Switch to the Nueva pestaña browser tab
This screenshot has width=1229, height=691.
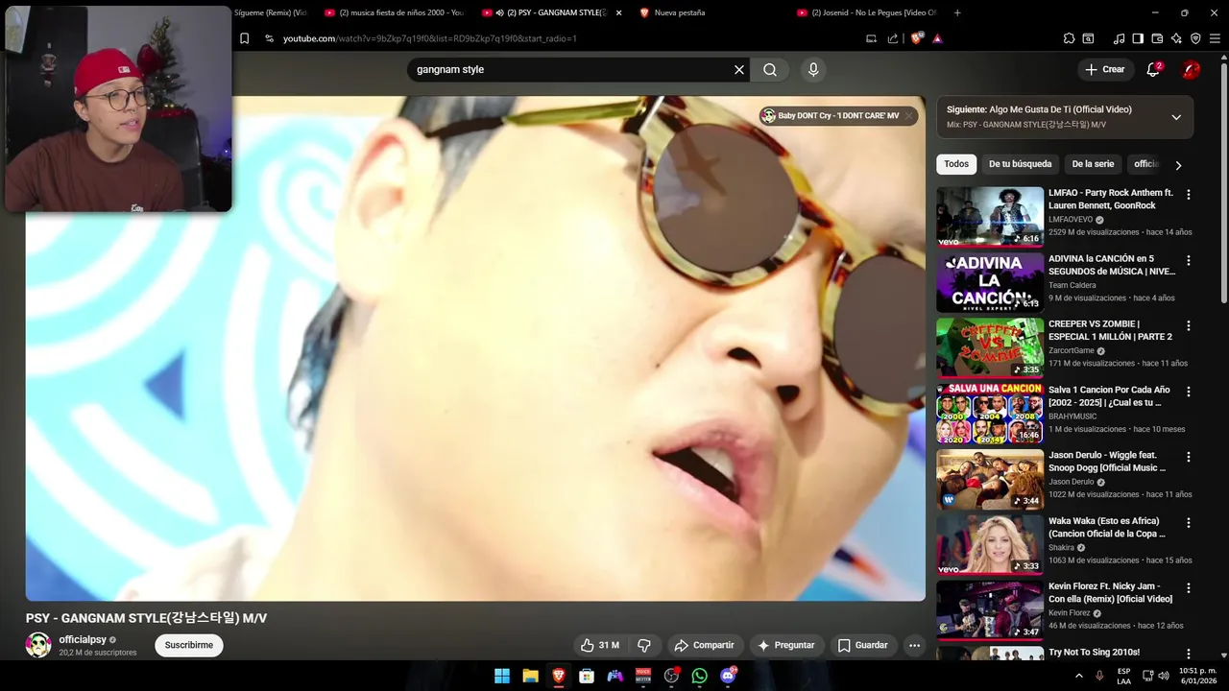coord(708,12)
